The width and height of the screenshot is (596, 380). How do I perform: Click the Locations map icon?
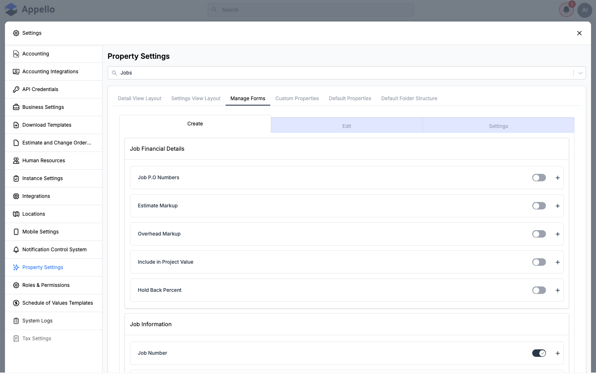16,214
